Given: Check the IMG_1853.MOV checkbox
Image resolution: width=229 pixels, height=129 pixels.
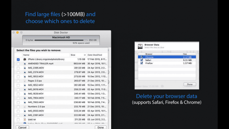Looking at the screenshot, I should 18,77.
